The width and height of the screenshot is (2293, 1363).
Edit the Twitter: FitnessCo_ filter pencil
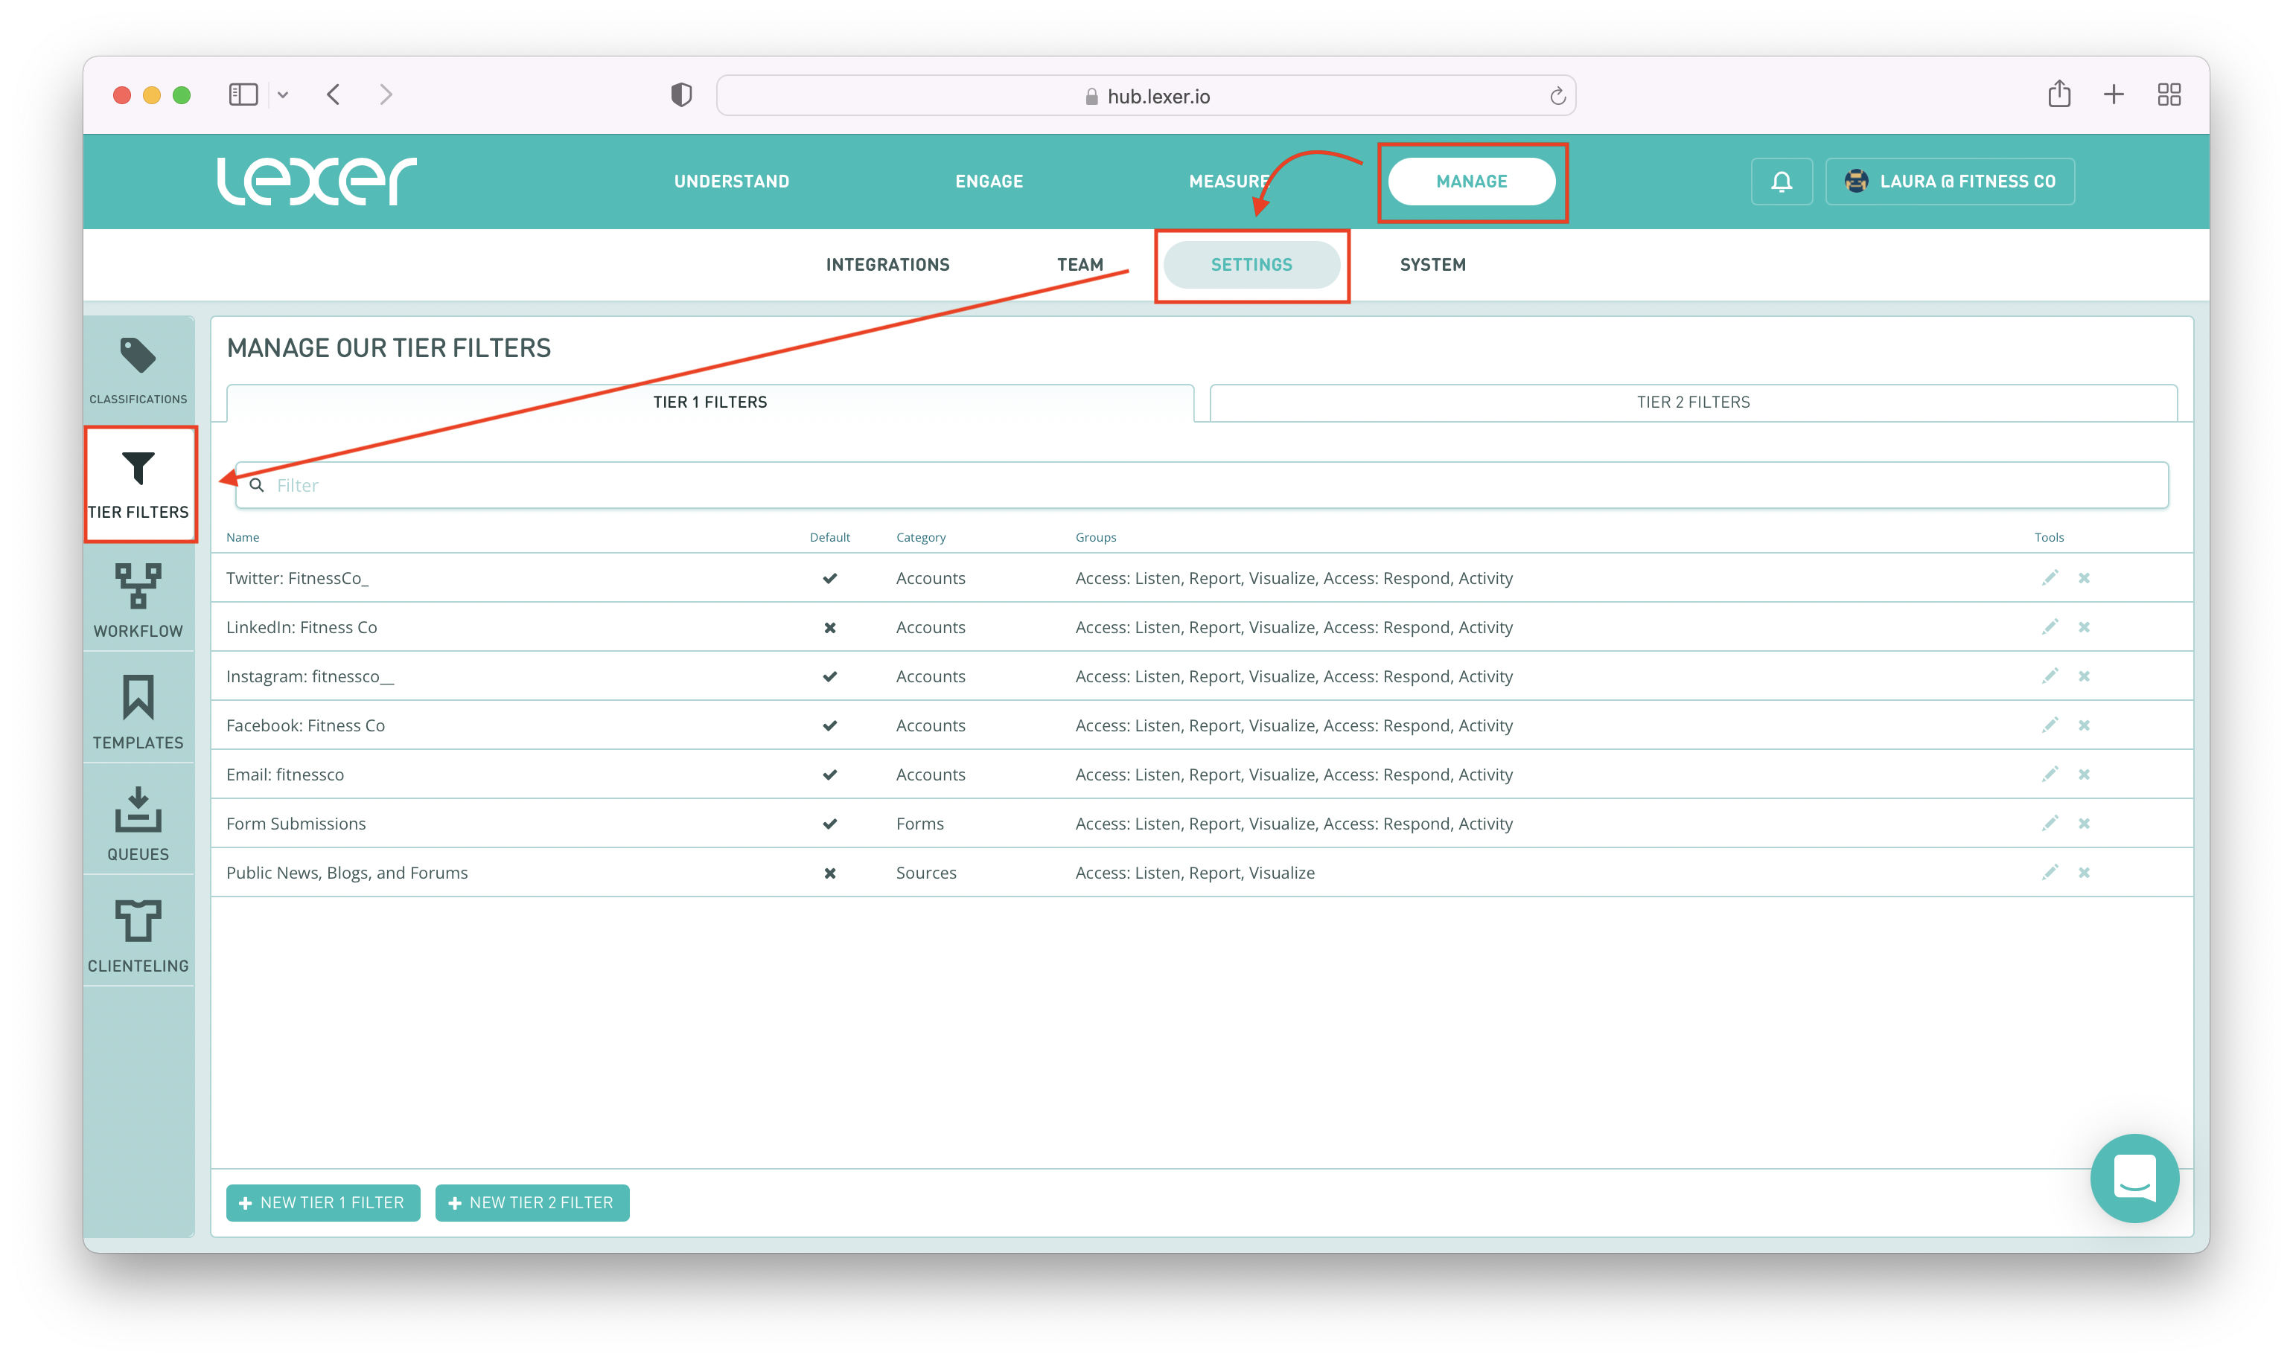[x=2050, y=578]
